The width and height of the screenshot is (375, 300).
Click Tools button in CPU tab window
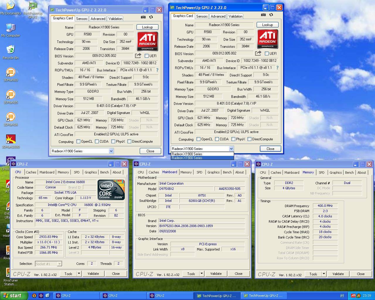coord(68,274)
